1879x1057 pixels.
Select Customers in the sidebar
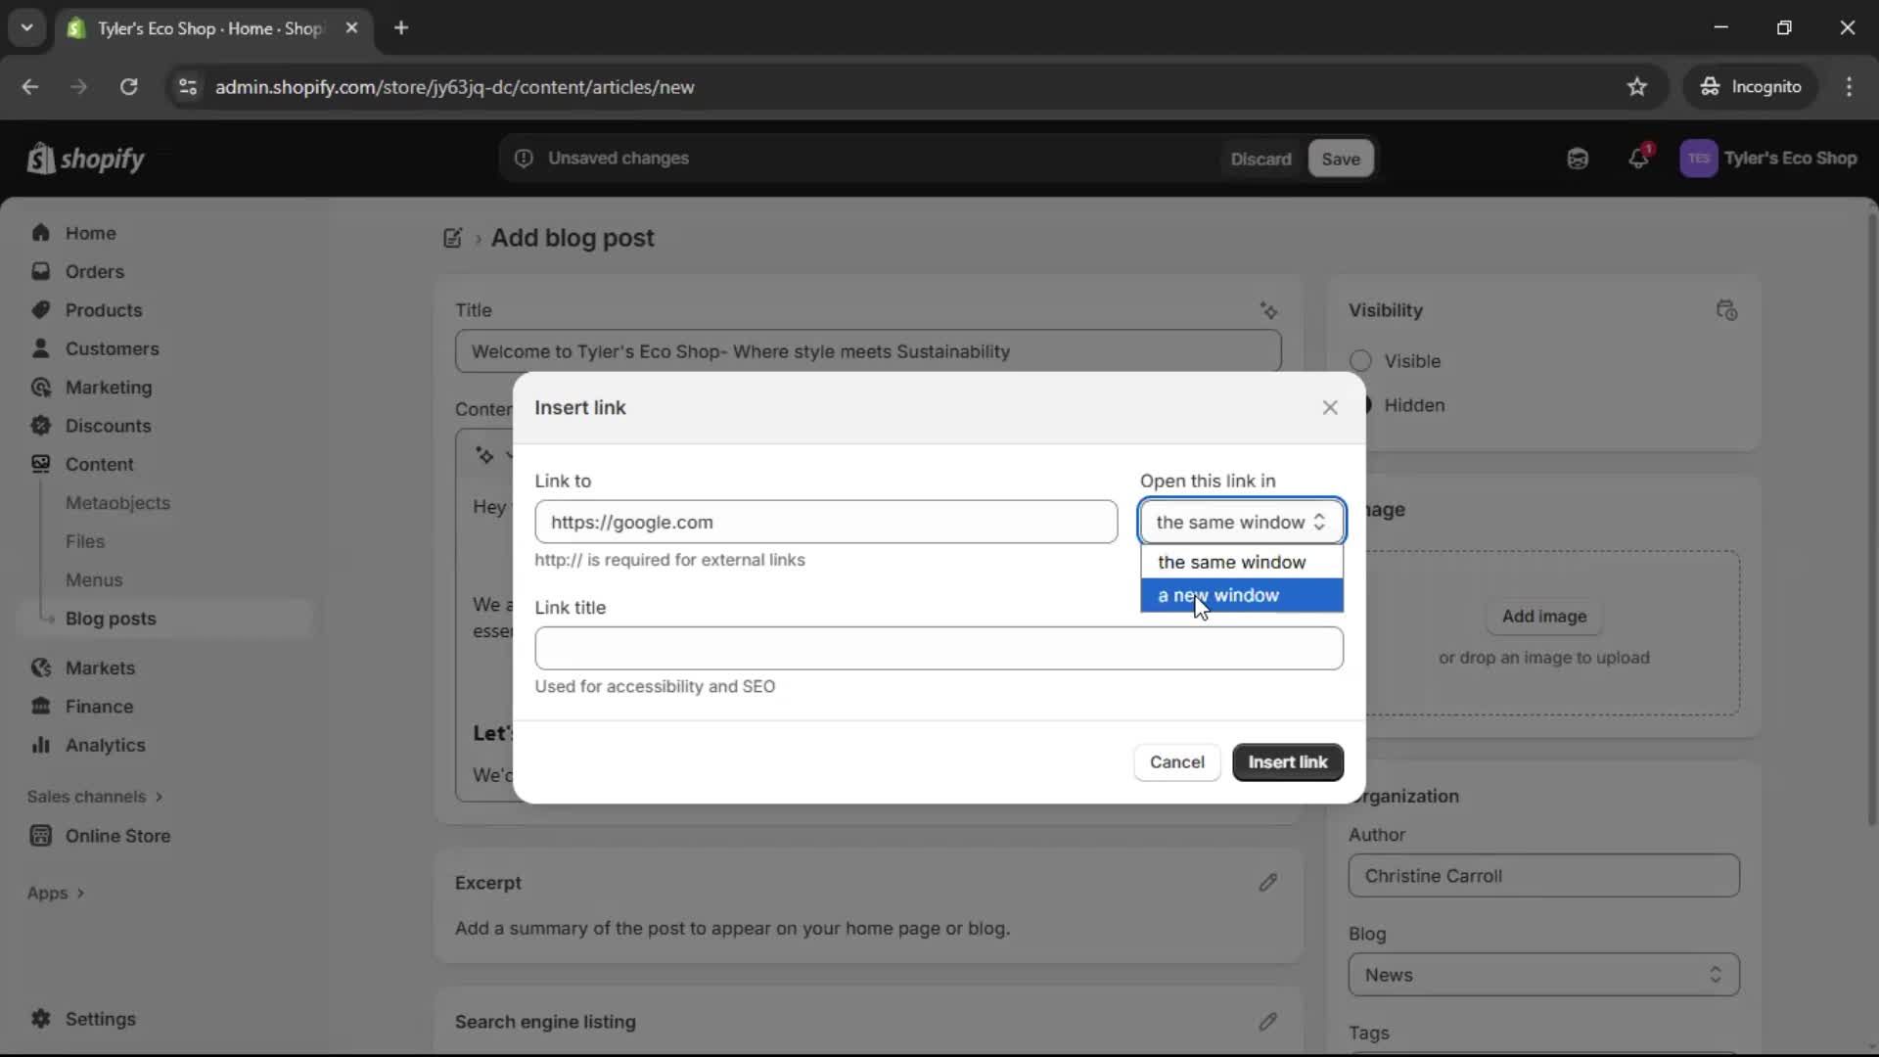pyautogui.click(x=114, y=348)
